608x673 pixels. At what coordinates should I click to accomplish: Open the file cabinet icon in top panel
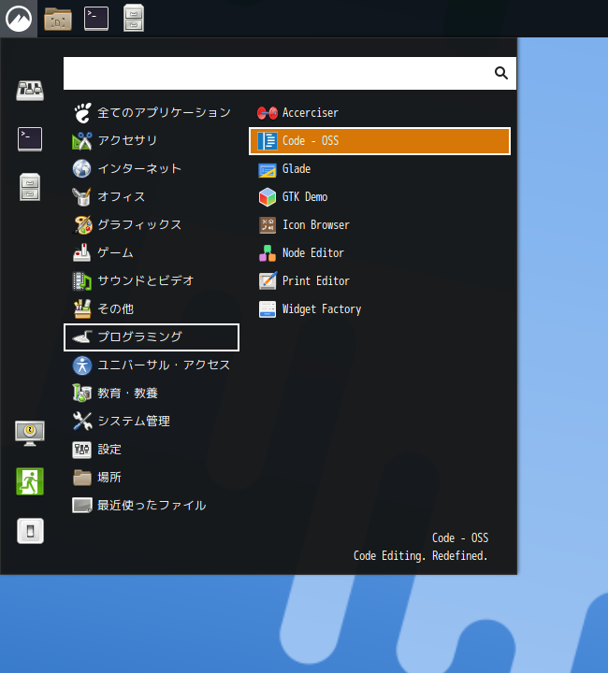pyautogui.click(x=134, y=19)
